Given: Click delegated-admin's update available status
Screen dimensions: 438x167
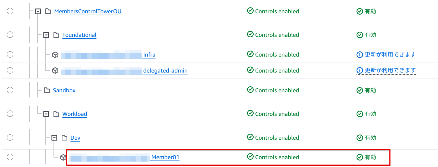Looking at the screenshot, I should pos(390,70).
